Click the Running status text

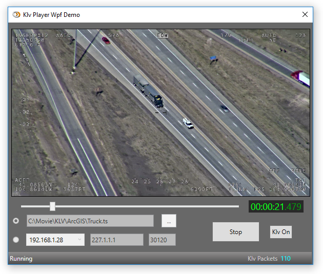coord(21,259)
